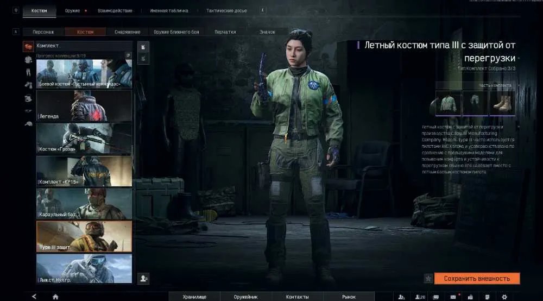This screenshot has height=301, width=543.
Task: Click upper outfit view icon beside Комплект
Action: coord(143,47)
